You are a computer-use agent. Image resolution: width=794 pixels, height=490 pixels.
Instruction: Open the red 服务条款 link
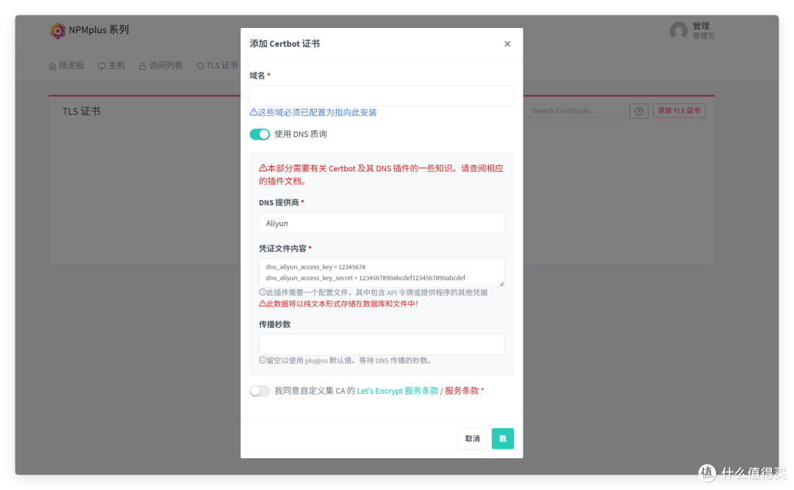point(462,391)
